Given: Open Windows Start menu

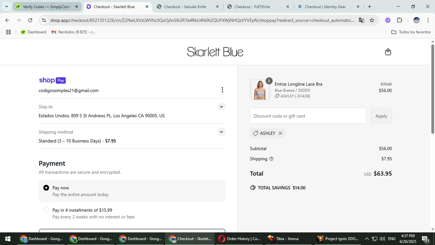Looking at the screenshot, I should (8, 239).
